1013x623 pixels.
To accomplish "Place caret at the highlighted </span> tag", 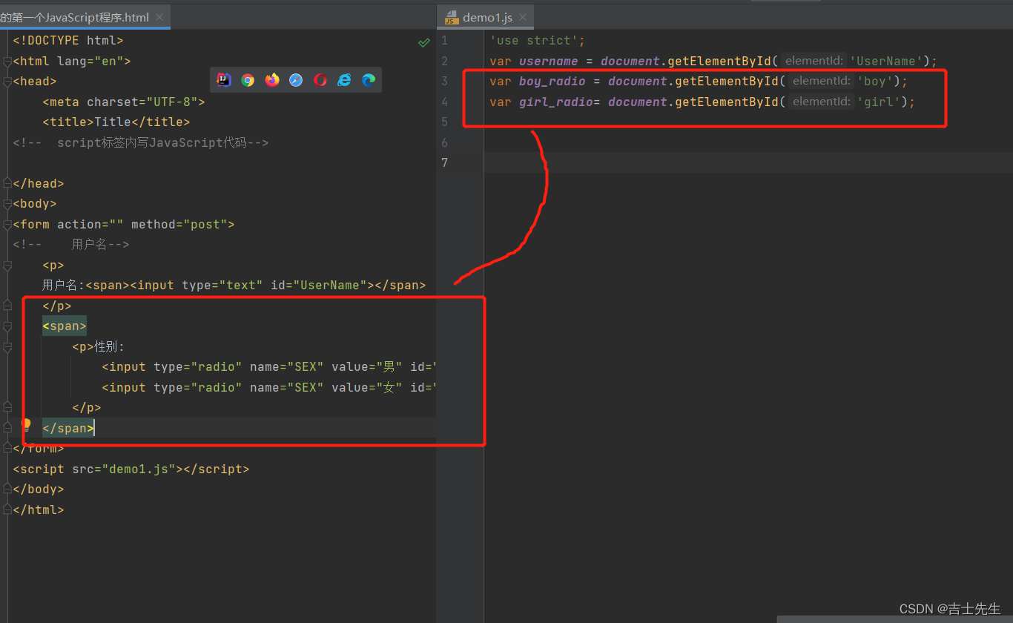I will point(68,428).
